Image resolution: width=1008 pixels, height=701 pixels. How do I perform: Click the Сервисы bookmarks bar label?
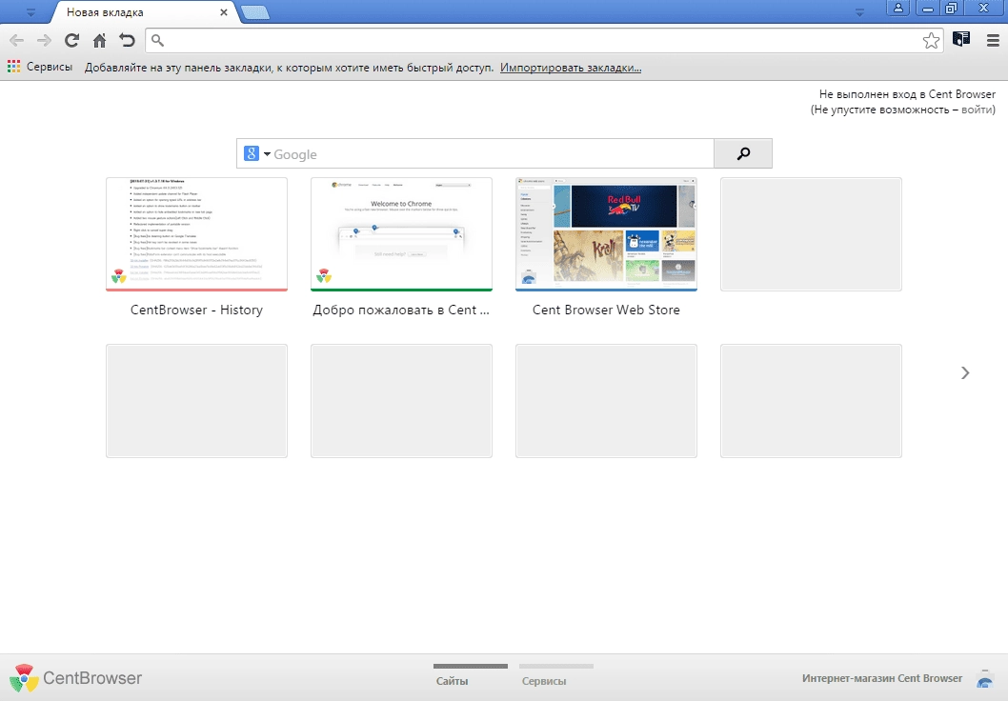click(50, 67)
